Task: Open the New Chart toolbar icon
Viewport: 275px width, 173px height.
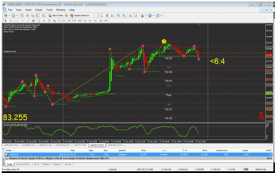Action: 6,15
